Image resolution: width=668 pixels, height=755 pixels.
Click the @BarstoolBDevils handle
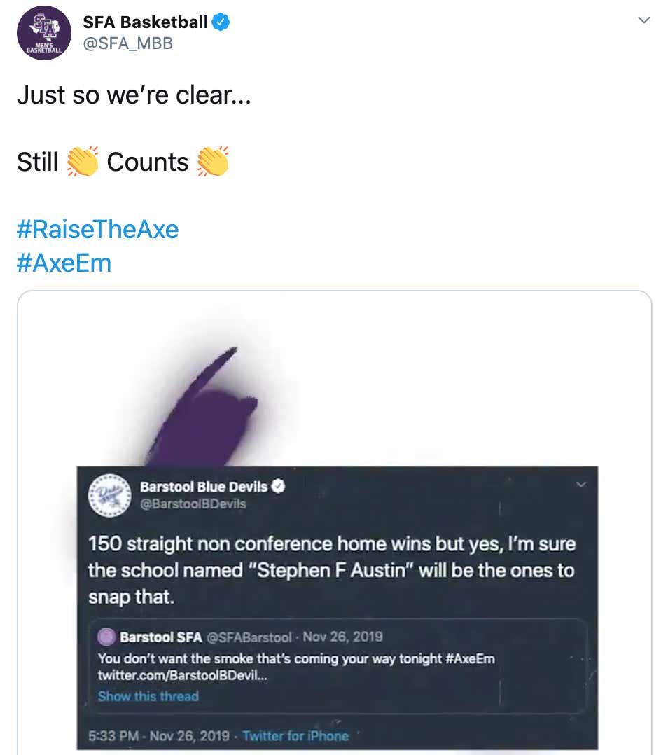[x=193, y=504]
